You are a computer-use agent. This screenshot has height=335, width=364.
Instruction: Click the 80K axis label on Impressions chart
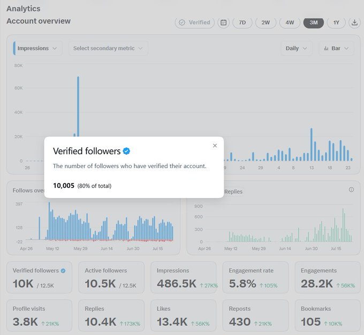(18, 65)
